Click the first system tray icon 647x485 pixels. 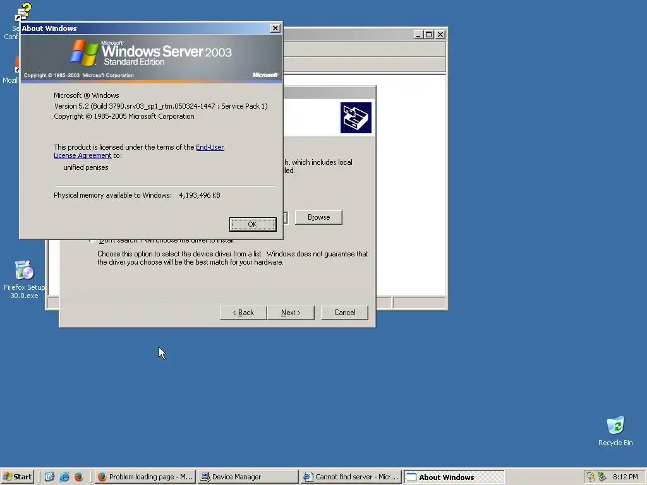(x=591, y=477)
